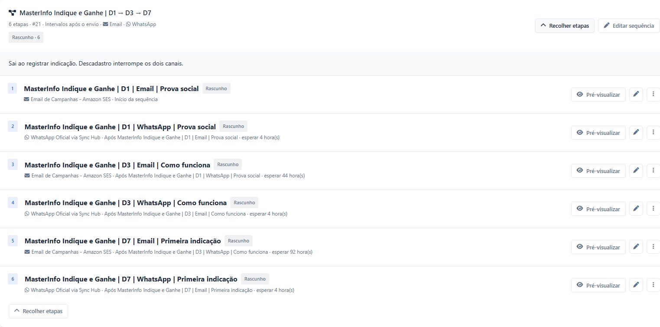The image size is (660, 327).
Task: Open more options for D3 WhatsApp step
Action: (653, 209)
